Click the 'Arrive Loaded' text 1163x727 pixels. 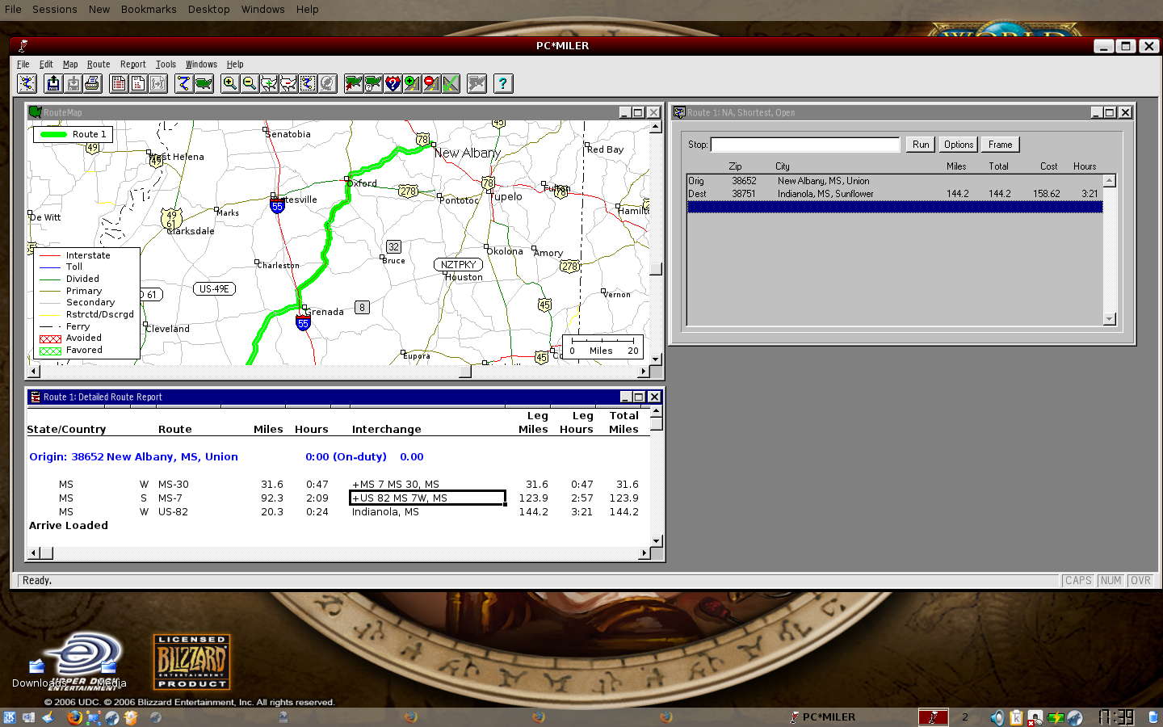[x=69, y=526]
